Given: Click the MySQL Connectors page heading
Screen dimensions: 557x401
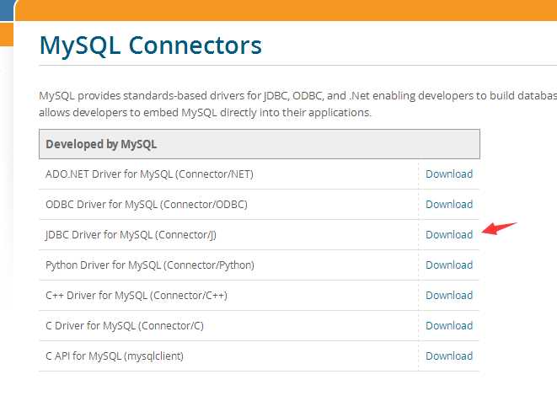Looking at the screenshot, I should [151, 45].
